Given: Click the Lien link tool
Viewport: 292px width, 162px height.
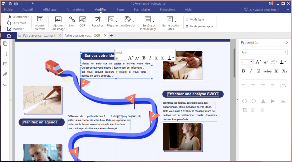Looking at the screenshot, I should click(72, 22).
